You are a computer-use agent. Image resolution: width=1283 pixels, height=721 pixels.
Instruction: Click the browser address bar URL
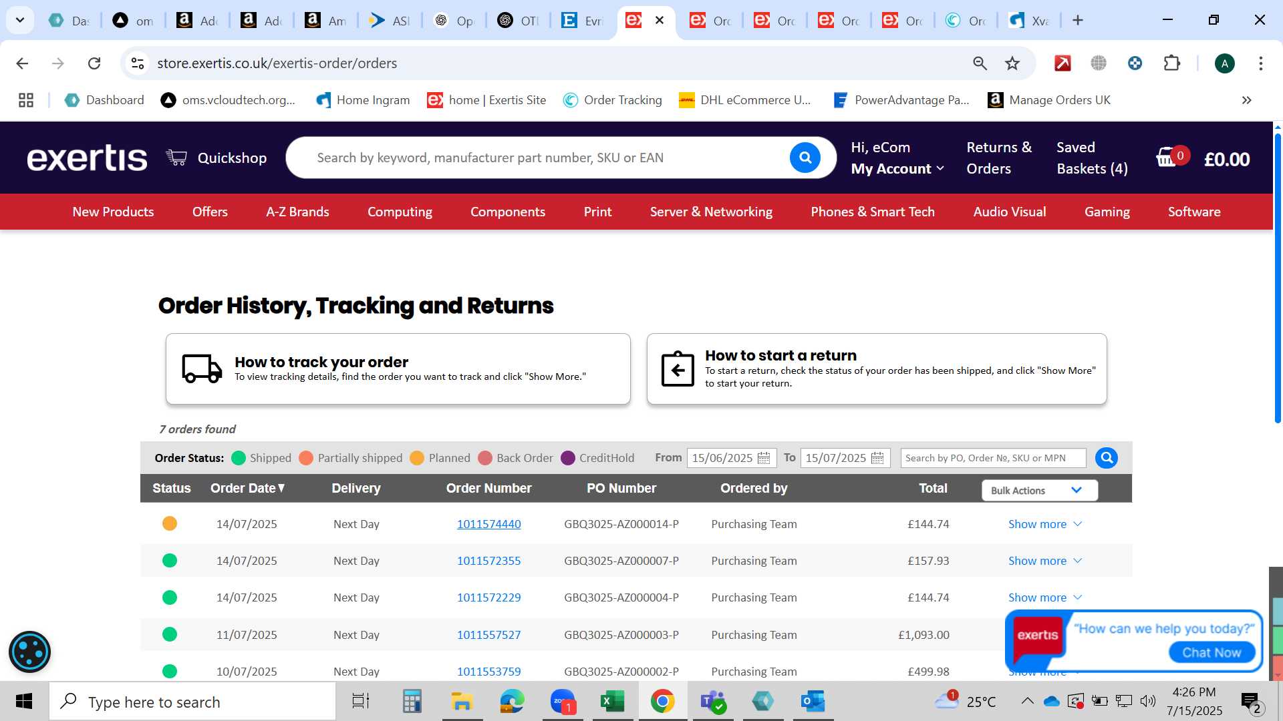click(277, 63)
